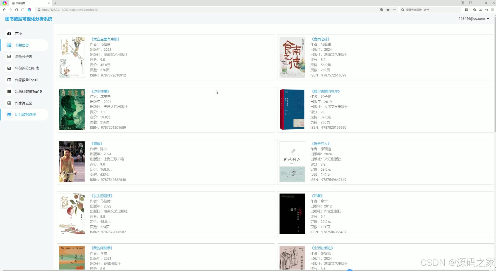Click the chart icon beside 年份分析表

[9, 57]
